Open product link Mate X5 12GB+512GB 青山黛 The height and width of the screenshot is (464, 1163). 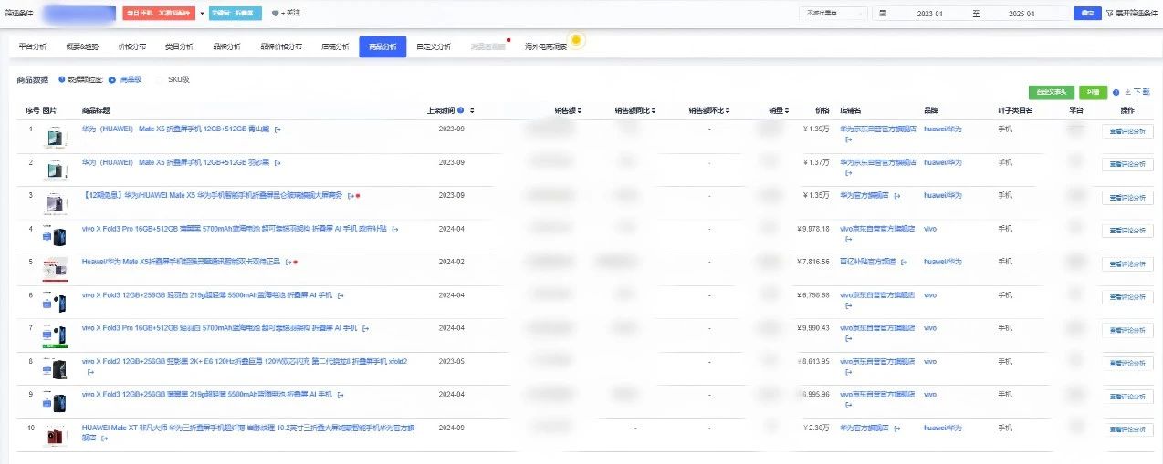click(x=176, y=129)
